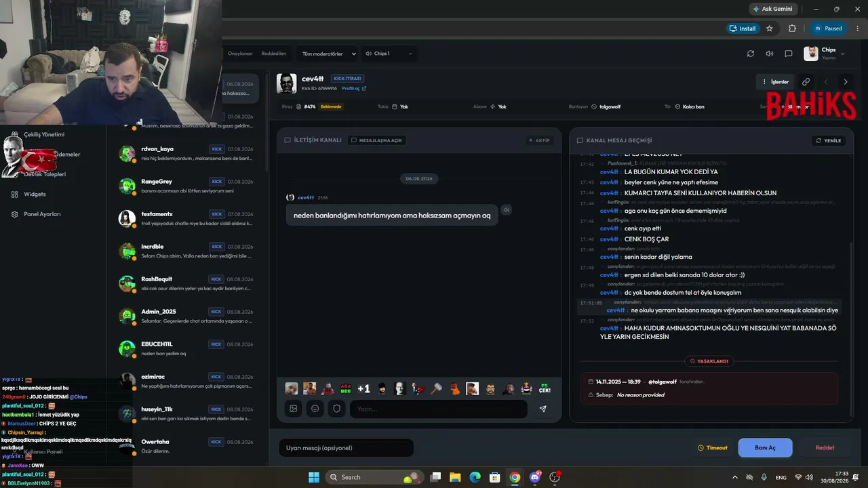
Task: Insert the orange character emote
Action: pyautogui.click(x=454, y=388)
